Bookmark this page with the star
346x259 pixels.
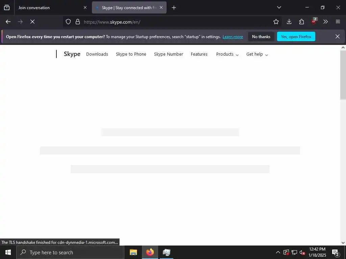coord(276,22)
